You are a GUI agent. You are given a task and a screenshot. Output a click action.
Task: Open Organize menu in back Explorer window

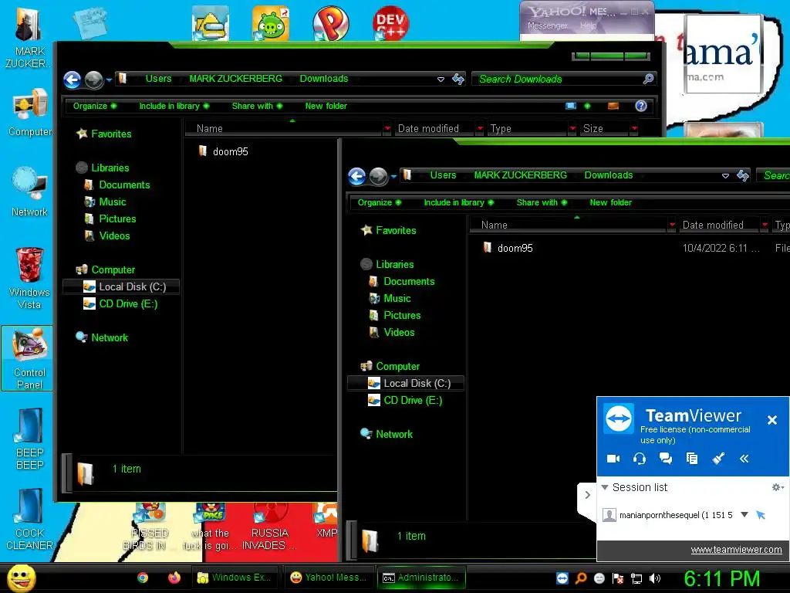95,106
